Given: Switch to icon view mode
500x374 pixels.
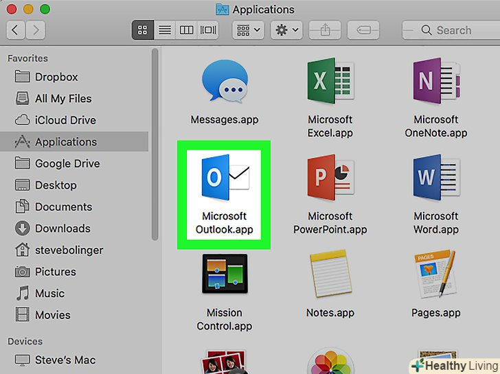Looking at the screenshot, I should (x=143, y=30).
